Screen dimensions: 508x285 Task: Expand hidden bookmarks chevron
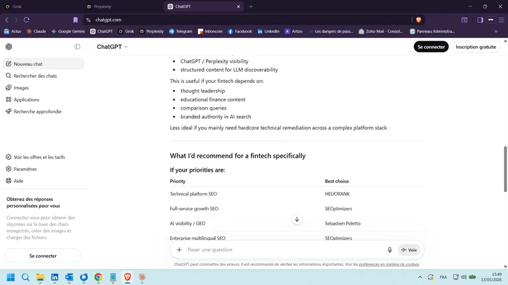point(496,31)
